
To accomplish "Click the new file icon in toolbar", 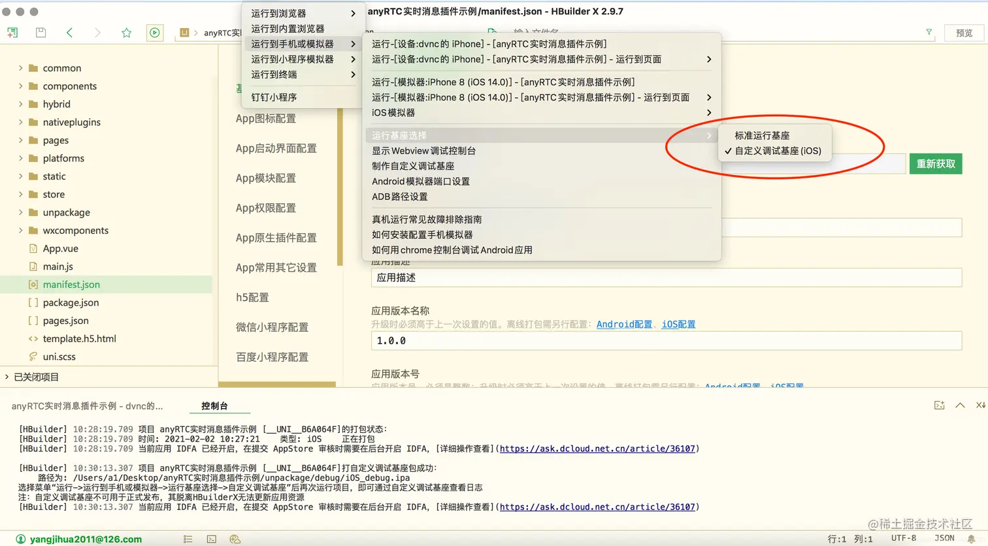I will 12,33.
